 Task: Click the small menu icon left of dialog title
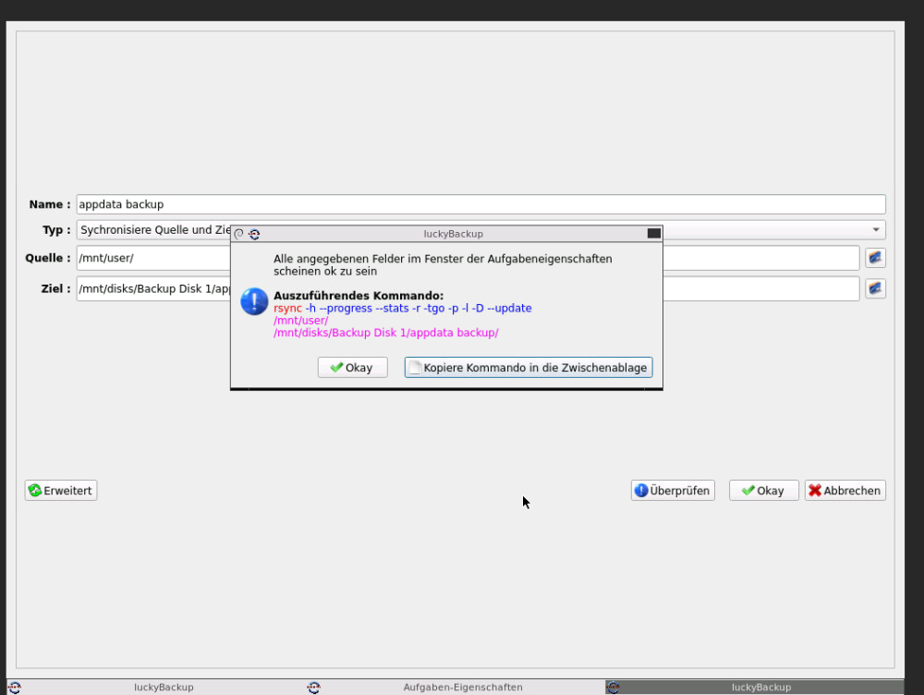[238, 234]
